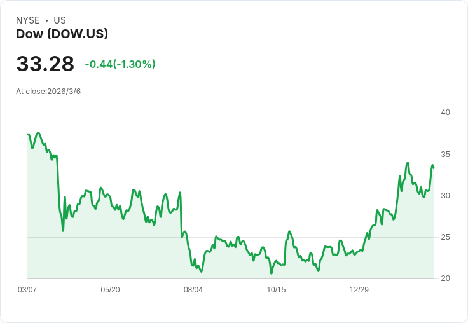Click the rightmost endpoint of the price line
The width and height of the screenshot is (468, 323).
click(x=434, y=168)
